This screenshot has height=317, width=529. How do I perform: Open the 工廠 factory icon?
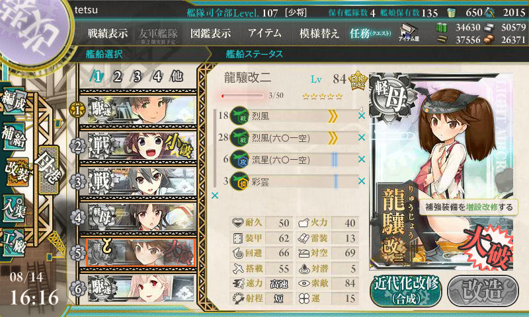pos(14,243)
